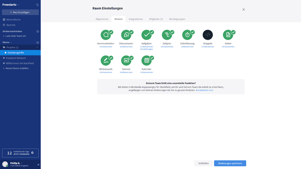
Task: Disable the Diskussionen module checkmark
Action: 131,32
